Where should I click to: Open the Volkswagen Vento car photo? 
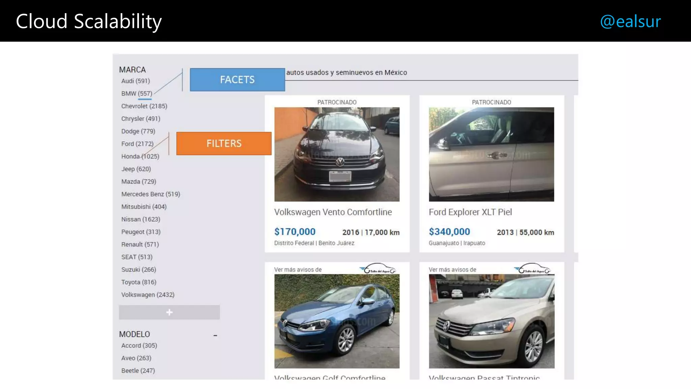point(337,154)
